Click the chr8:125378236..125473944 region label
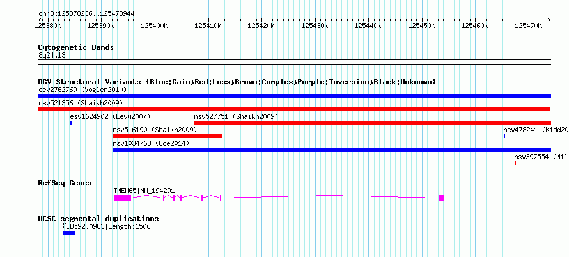Viewport: 569px width, 257px height. [86, 13]
